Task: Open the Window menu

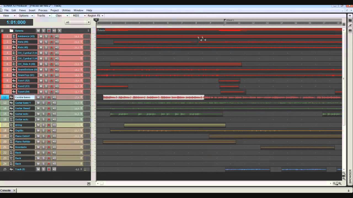Action: tap(78, 10)
